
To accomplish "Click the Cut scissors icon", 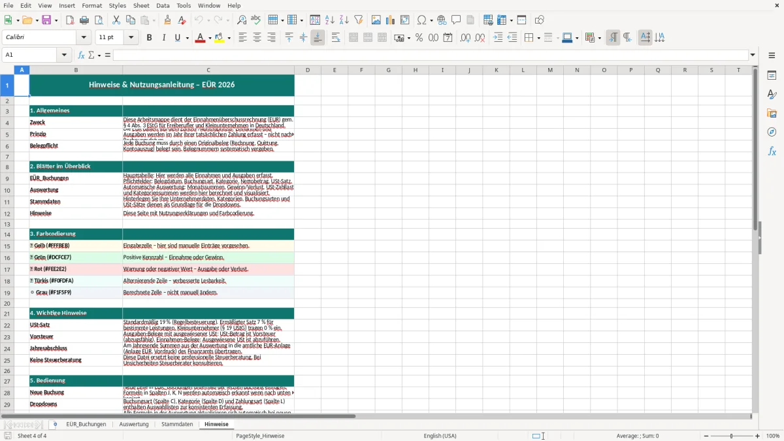I will (116, 20).
